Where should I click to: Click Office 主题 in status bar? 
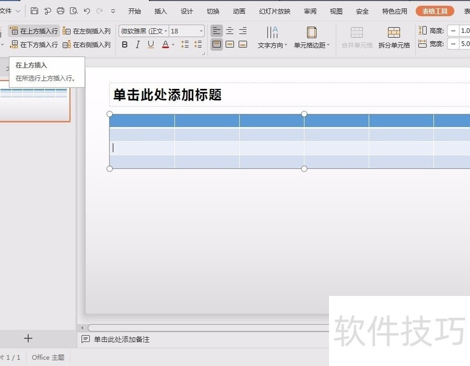pyautogui.click(x=48, y=357)
